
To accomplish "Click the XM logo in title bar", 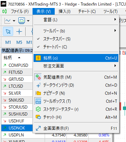I will pyautogui.click(x=3, y=4).
